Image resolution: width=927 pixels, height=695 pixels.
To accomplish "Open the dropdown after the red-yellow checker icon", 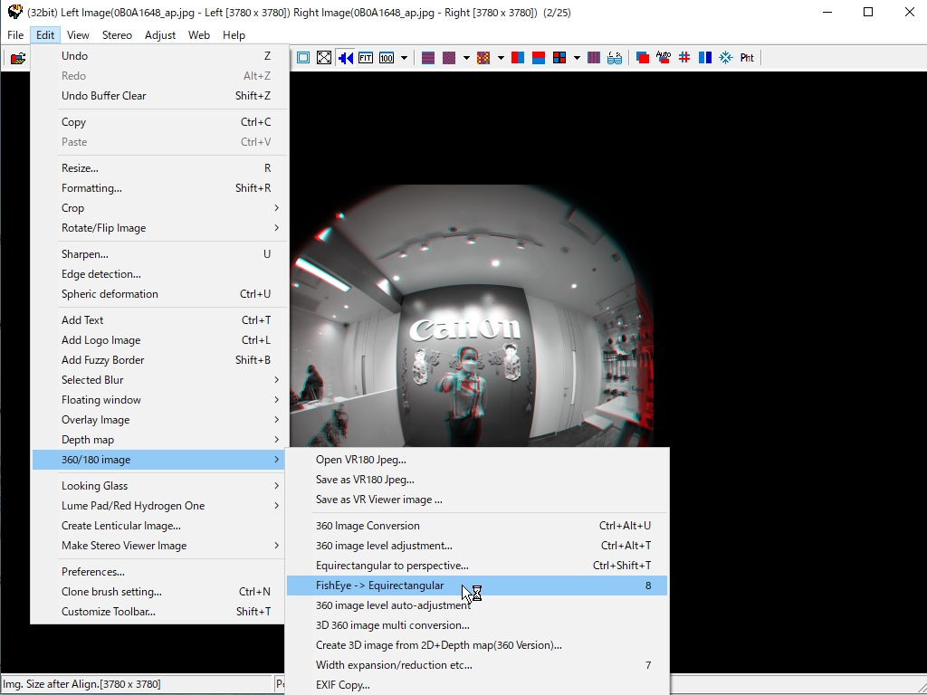I will [x=501, y=58].
